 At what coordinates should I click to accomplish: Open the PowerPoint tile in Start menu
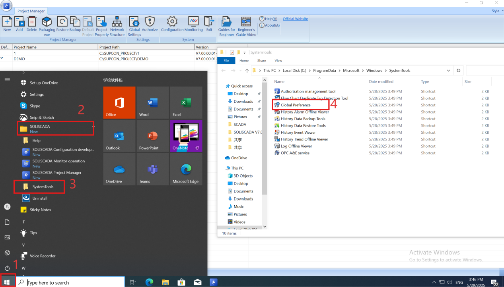tap(153, 136)
